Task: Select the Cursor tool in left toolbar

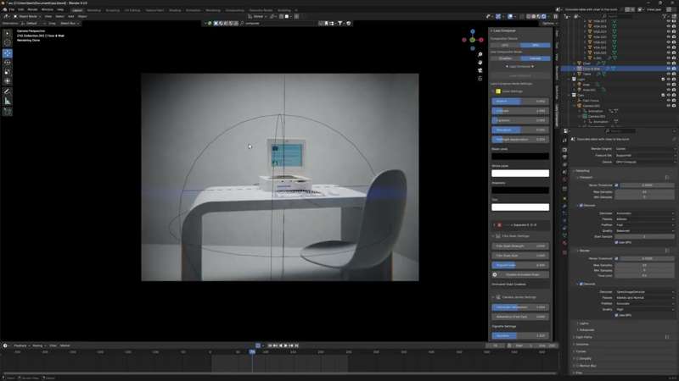Action: coord(8,43)
